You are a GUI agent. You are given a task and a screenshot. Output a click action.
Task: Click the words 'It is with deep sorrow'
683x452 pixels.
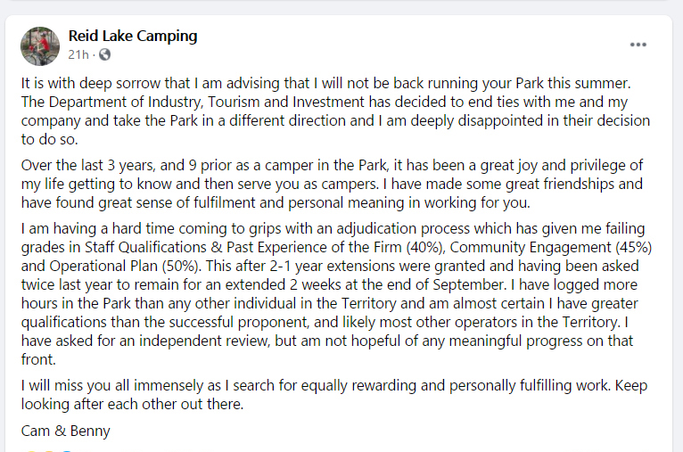[x=106, y=83]
